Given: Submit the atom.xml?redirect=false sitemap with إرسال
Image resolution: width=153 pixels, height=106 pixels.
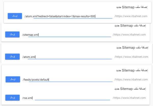Looking at the screenshot, I should click(x=15, y=16).
